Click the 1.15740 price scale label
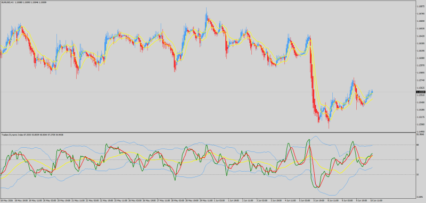Screen dimensions: 426x203 (x=420, y=80)
